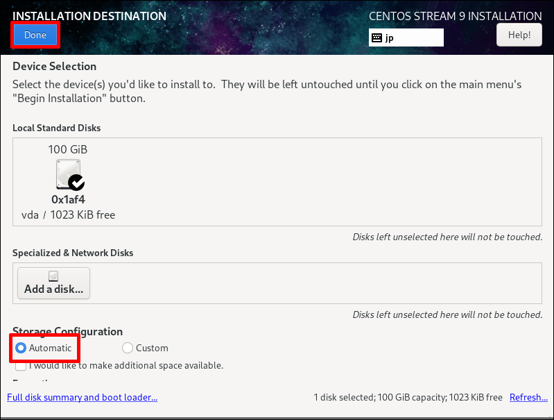Click the keyboard icon beside jp
This screenshot has width=554, height=420.
(377, 37)
